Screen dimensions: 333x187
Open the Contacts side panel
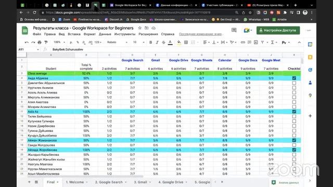pyautogui.click(x=310, y=83)
